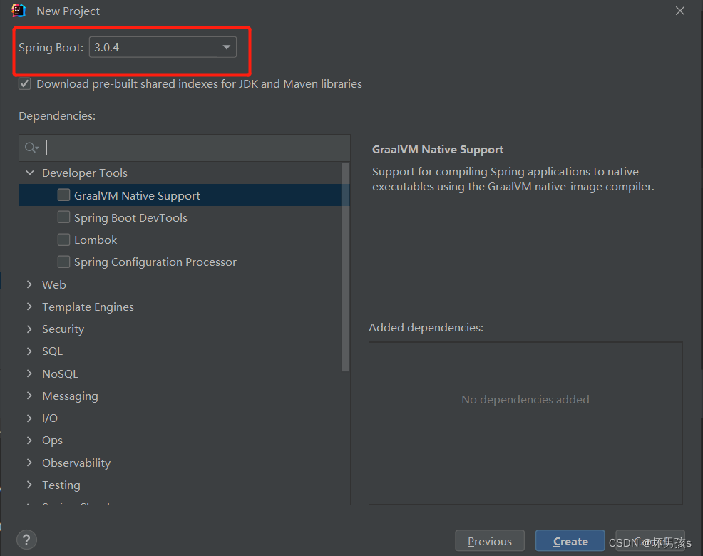Collapse the Developer Tools category

pyautogui.click(x=30, y=173)
